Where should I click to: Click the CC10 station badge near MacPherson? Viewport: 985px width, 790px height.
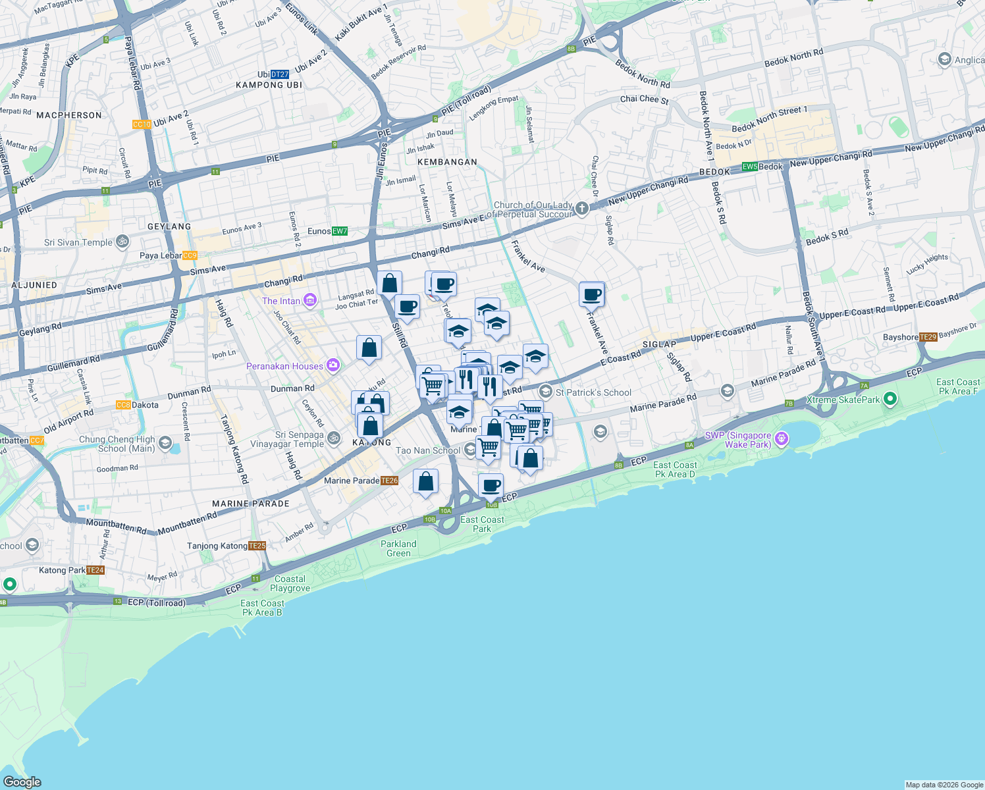pyautogui.click(x=142, y=124)
